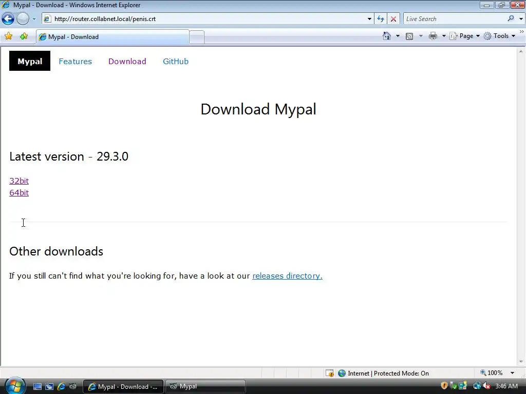Click the network connection tray icon
The image size is (526, 394).
pos(477,386)
